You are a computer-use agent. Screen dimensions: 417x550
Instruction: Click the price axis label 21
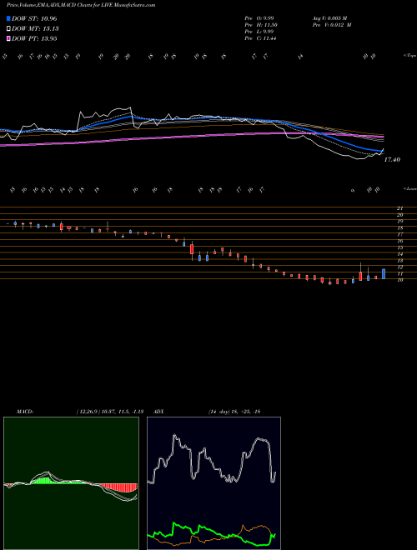pyautogui.click(x=399, y=208)
